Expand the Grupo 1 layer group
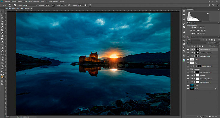Image resolution: width=220 pixels, height=118 pixels. 191,69
